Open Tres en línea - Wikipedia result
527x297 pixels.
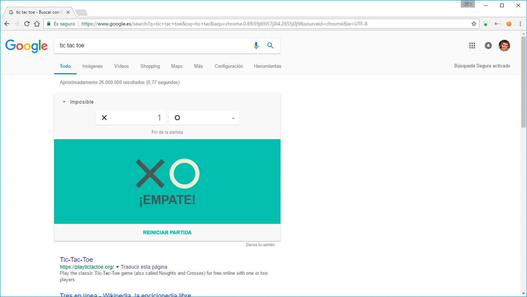click(x=125, y=295)
